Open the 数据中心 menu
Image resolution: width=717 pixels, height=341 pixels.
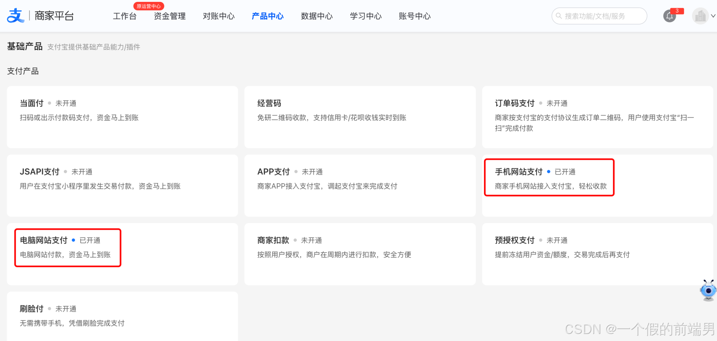(x=317, y=16)
